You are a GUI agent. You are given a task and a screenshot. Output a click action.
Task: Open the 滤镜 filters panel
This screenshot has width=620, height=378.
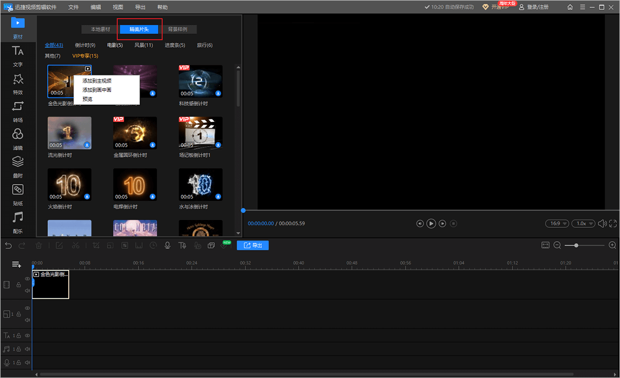(18, 139)
